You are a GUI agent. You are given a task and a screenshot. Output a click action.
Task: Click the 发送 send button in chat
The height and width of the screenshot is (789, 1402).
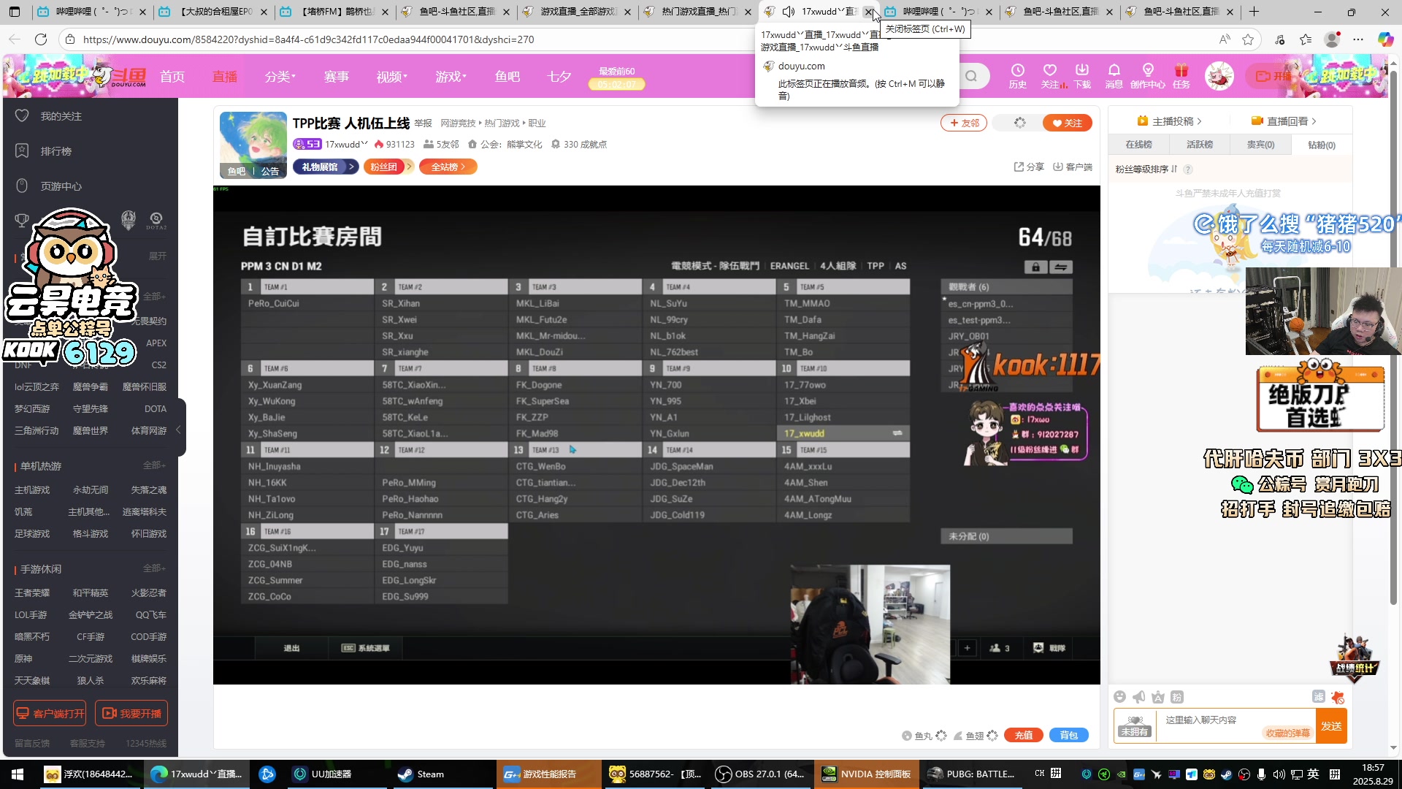point(1331,726)
